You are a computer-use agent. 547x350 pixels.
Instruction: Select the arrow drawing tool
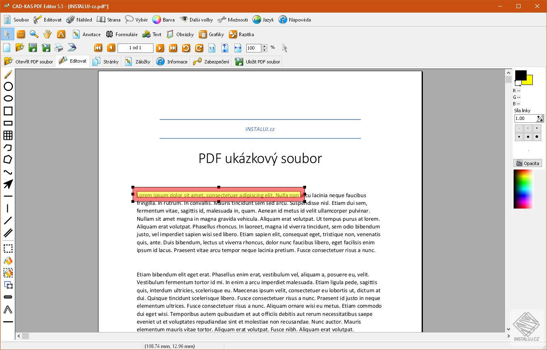coord(7,184)
